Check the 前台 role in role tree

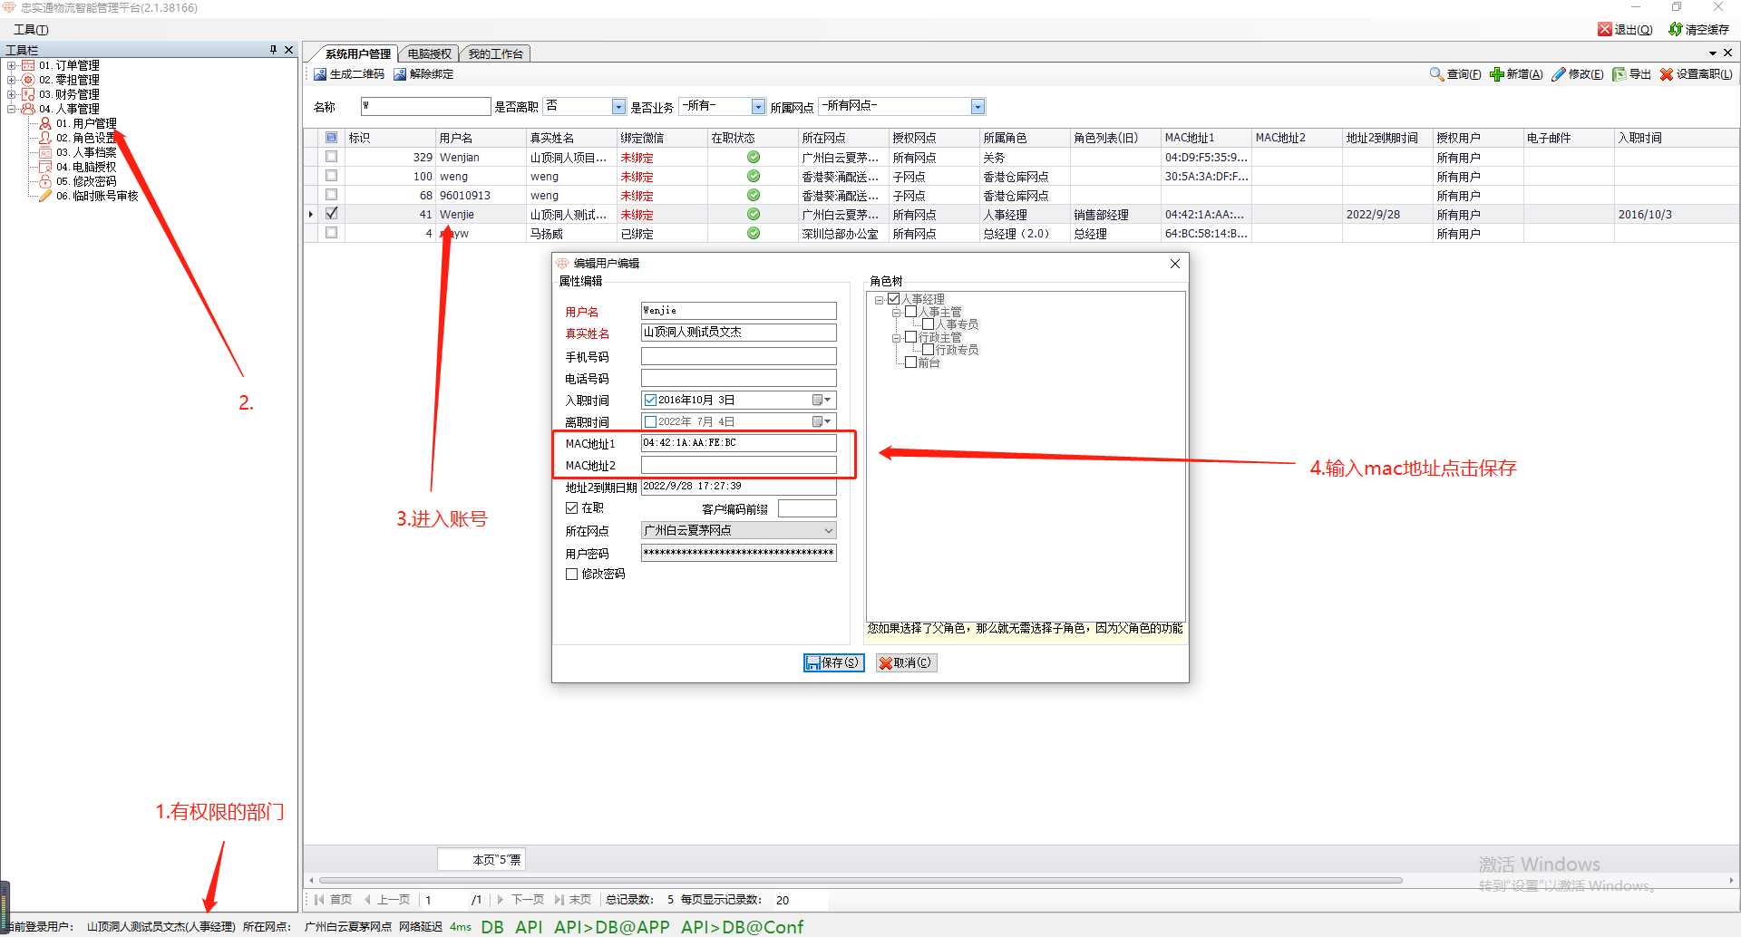point(911,362)
